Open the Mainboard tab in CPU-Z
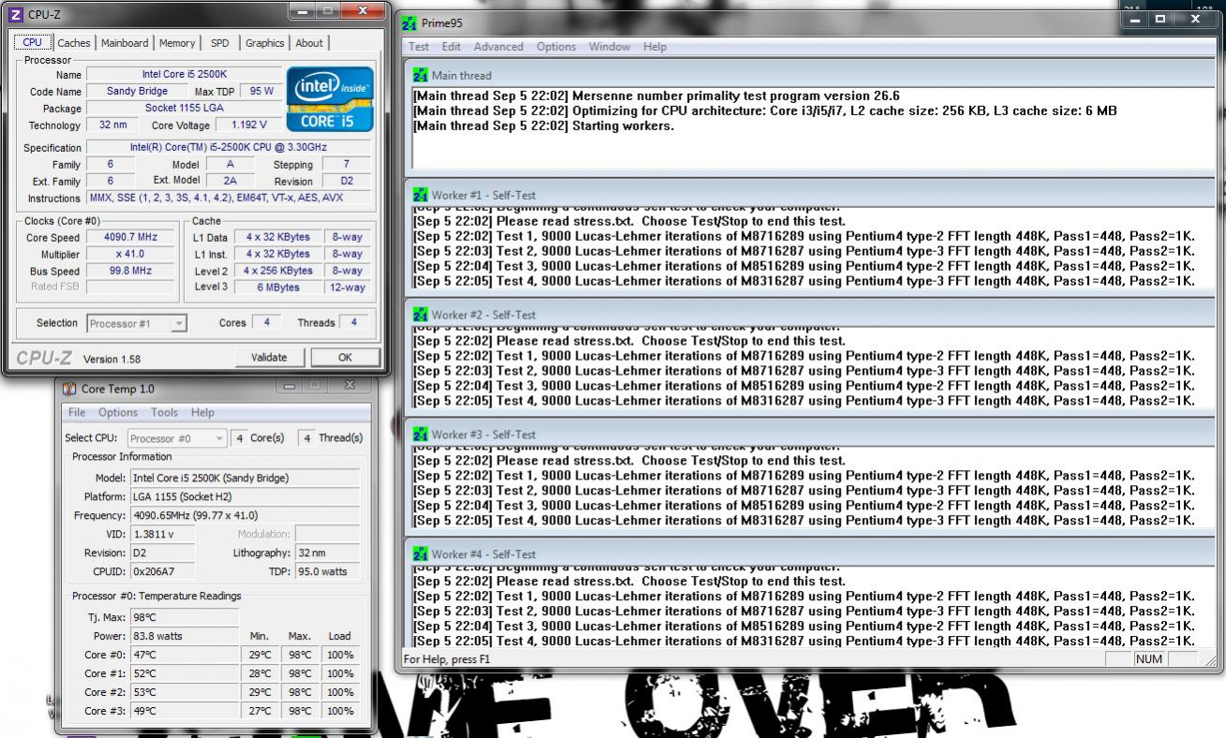 [x=125, y=43]
